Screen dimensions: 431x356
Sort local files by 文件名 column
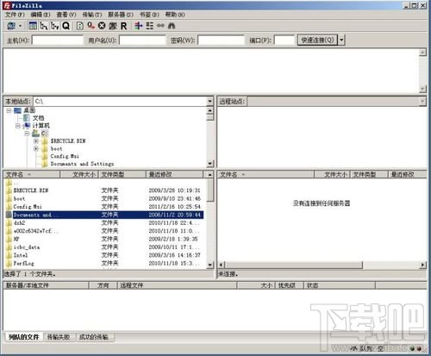point(32,175)
